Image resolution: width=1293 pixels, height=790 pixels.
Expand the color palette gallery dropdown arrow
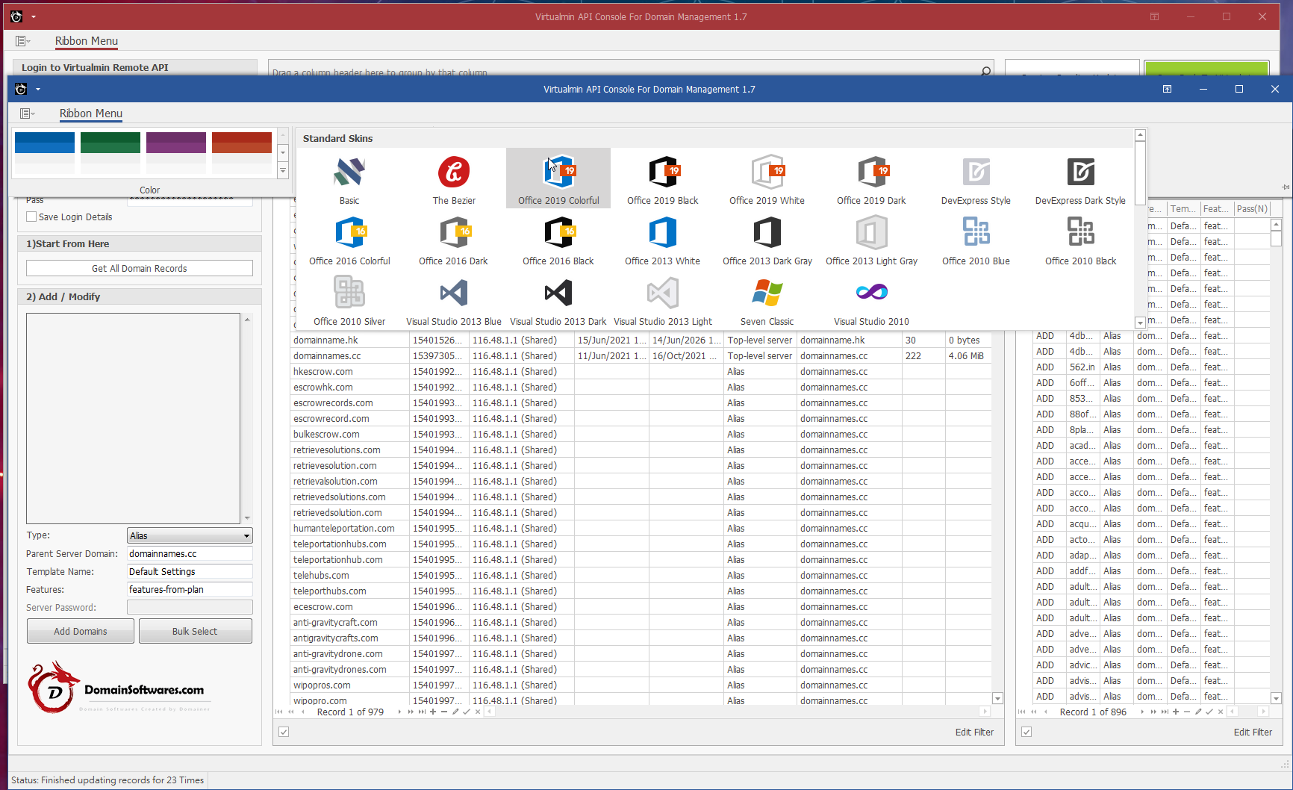283,171
